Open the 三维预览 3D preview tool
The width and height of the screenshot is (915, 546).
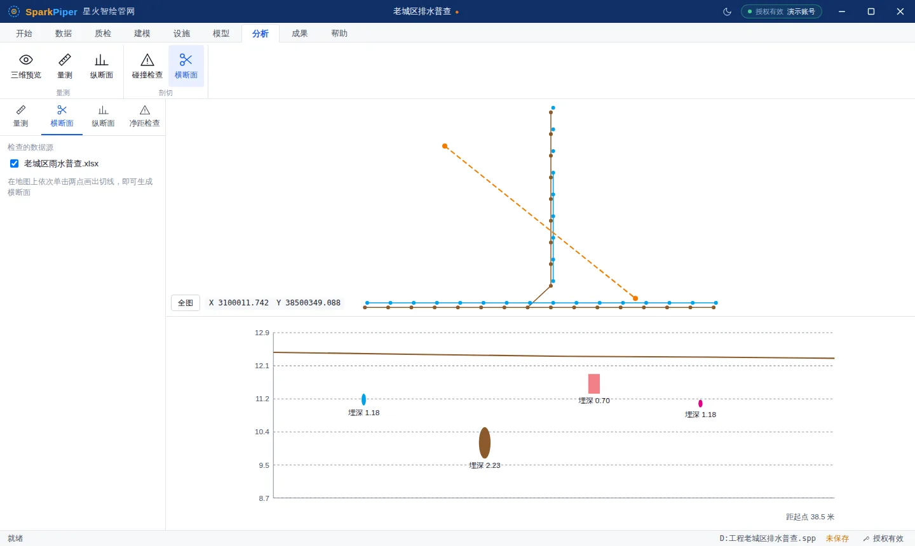(x=26, y=67)
